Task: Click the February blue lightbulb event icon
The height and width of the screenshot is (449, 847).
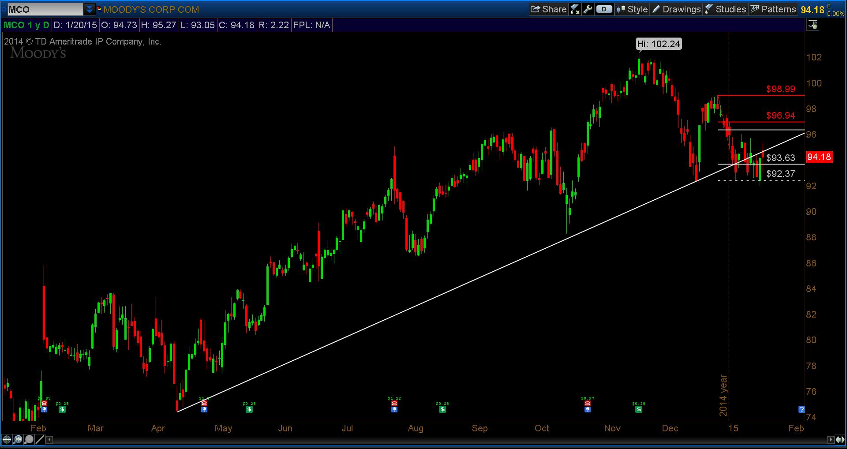Action: click(x=44, y=409)
